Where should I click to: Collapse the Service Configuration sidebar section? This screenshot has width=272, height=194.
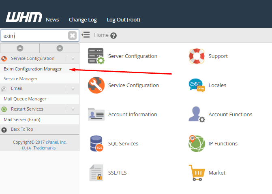73,58
